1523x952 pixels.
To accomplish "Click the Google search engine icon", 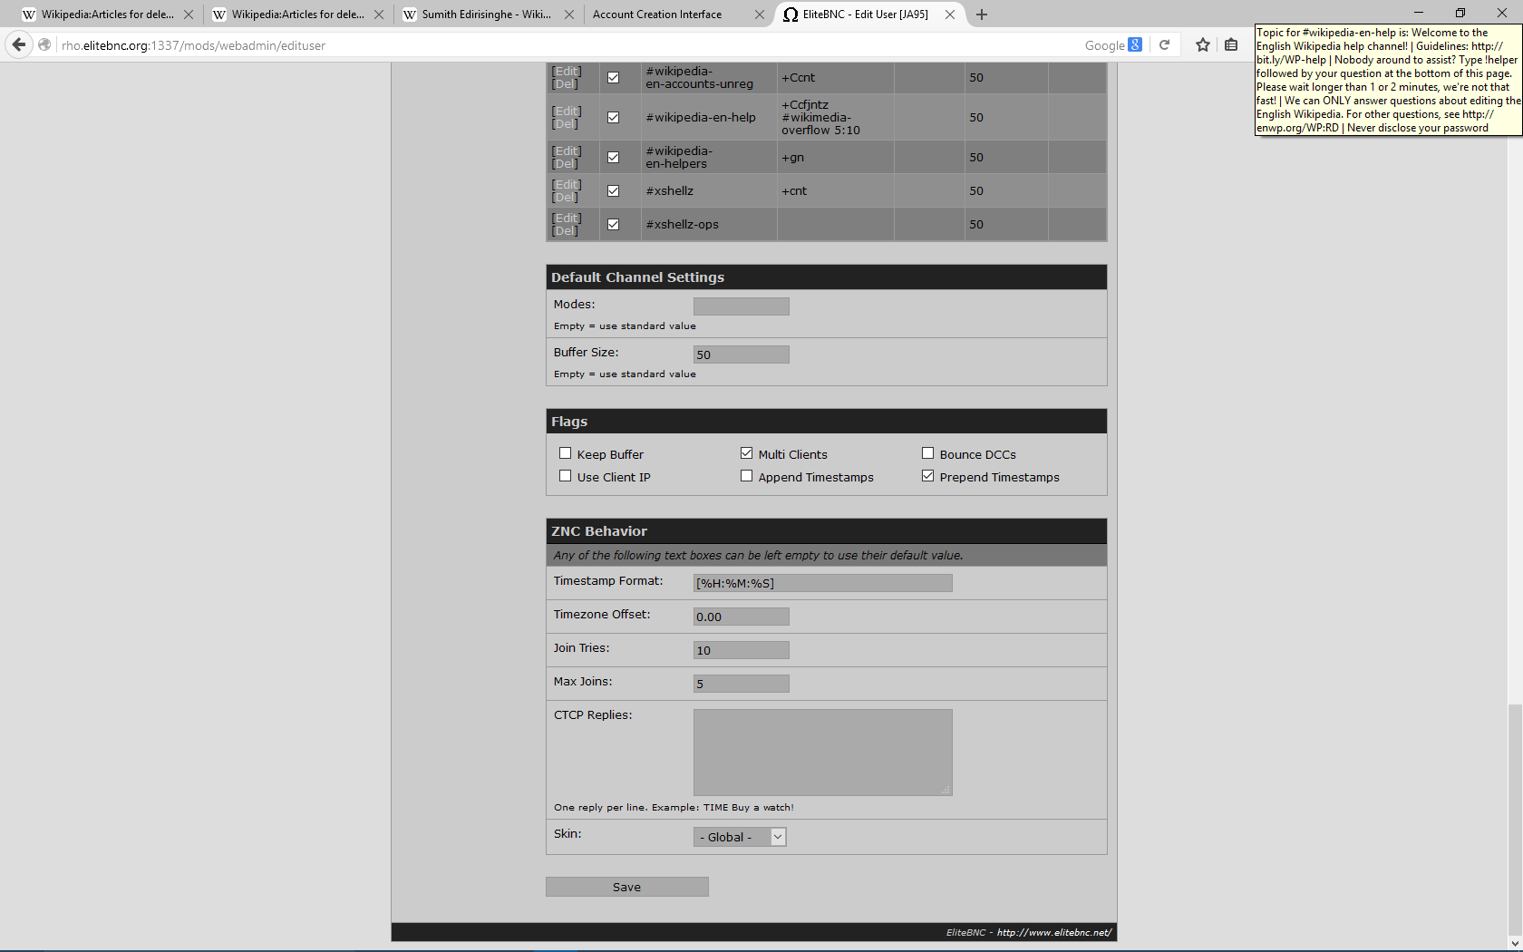I will (1135, 44).
